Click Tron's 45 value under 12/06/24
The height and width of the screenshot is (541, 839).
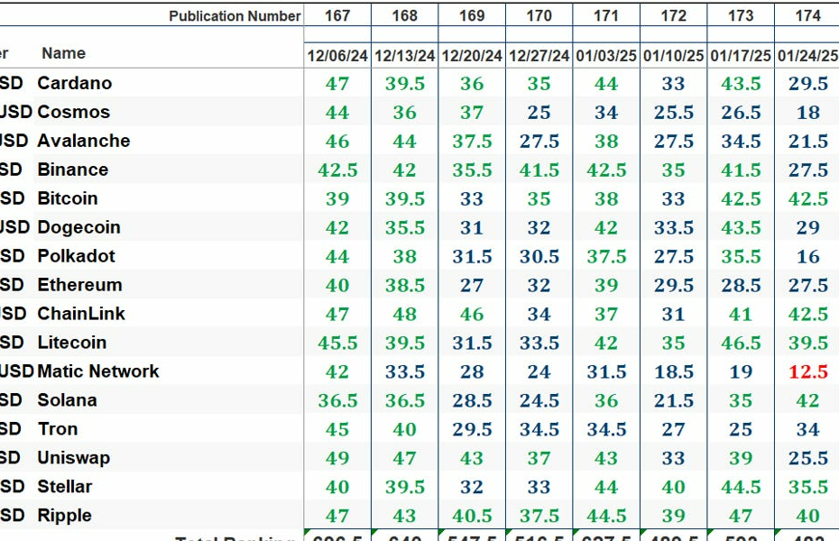pyautogui.click(x=337, y=429)
